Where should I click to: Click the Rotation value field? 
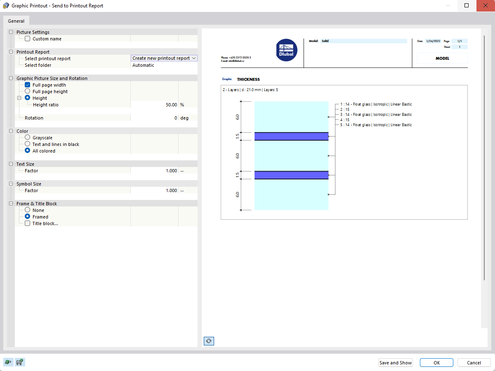click(x=154, y=118)
